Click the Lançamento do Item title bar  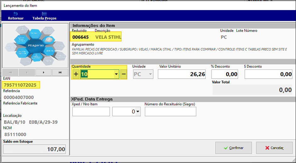[x=148, y=6]
